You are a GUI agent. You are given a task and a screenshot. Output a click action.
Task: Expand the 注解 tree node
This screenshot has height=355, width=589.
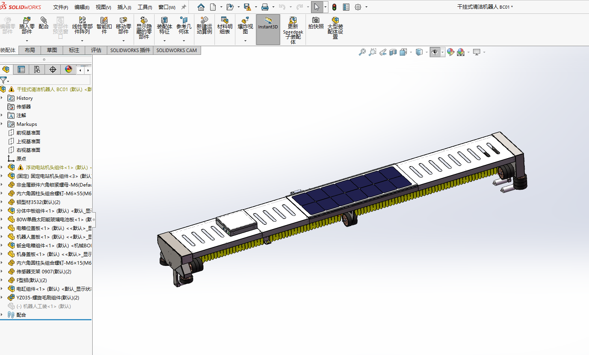point(2,115)
